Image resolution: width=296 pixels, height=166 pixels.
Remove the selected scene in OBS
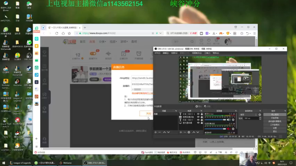pos(160,132)
